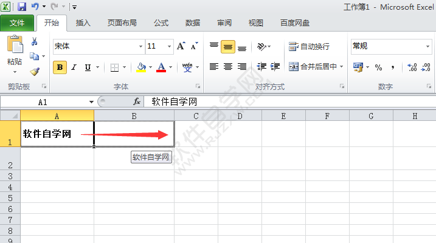Viewport: 436px width, 243px height.
Task: Click the Select All corner button
Action: 10,115
